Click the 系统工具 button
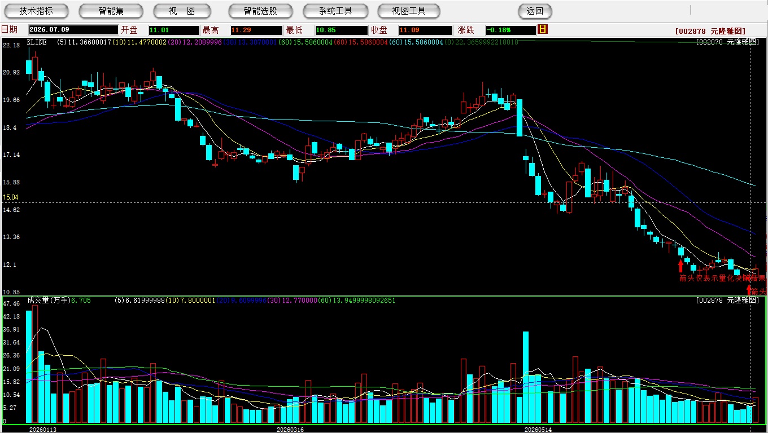 tap(335, 11)
